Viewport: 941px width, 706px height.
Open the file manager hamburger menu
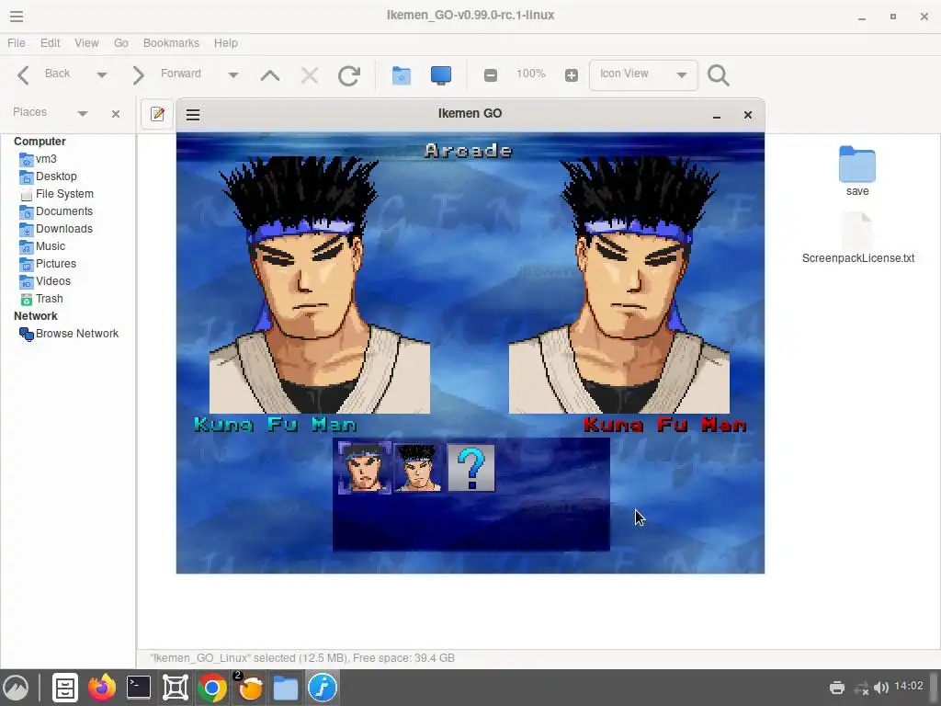(17, 17)
